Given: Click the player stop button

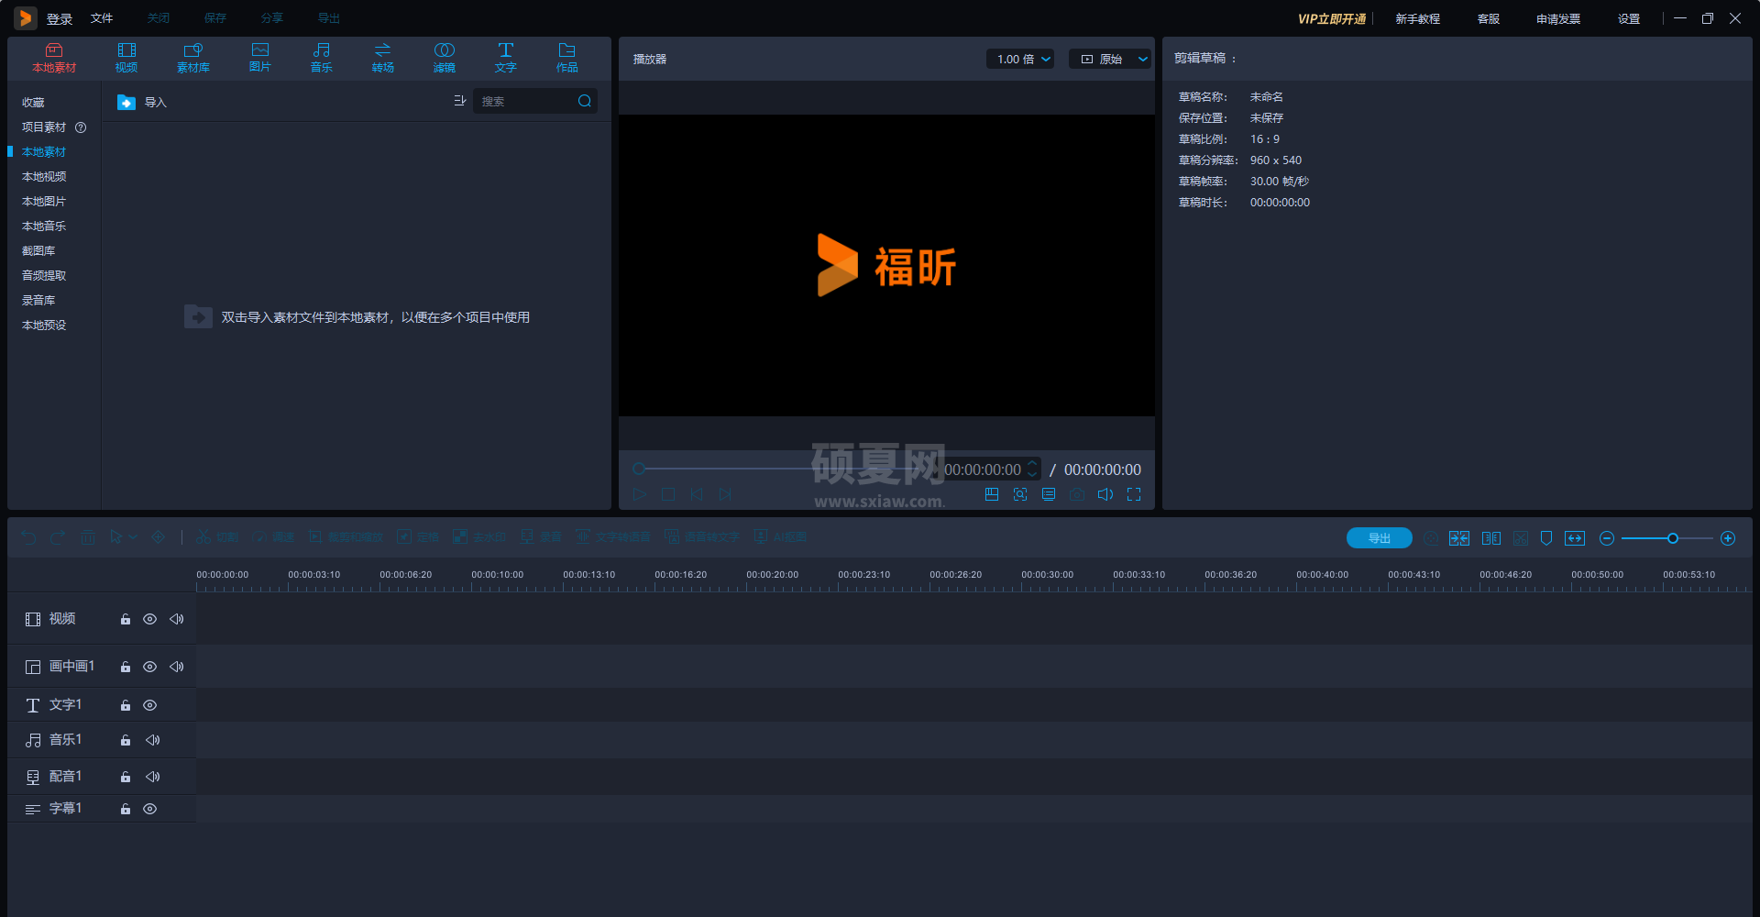Looking at the screenshot, I should tap(668, 494).
